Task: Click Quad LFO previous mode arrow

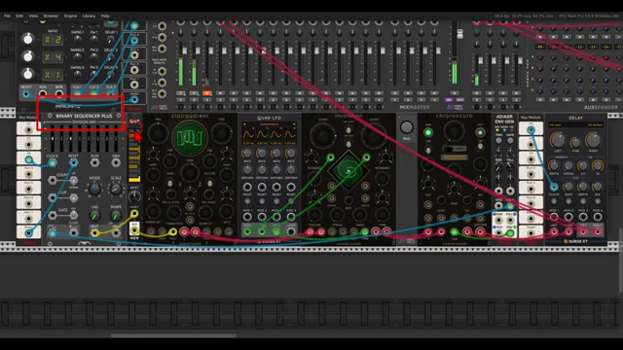Action: pos(245,124)
